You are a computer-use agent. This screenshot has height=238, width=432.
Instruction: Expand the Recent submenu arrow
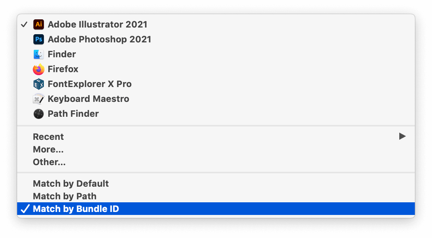coord(402,136)
